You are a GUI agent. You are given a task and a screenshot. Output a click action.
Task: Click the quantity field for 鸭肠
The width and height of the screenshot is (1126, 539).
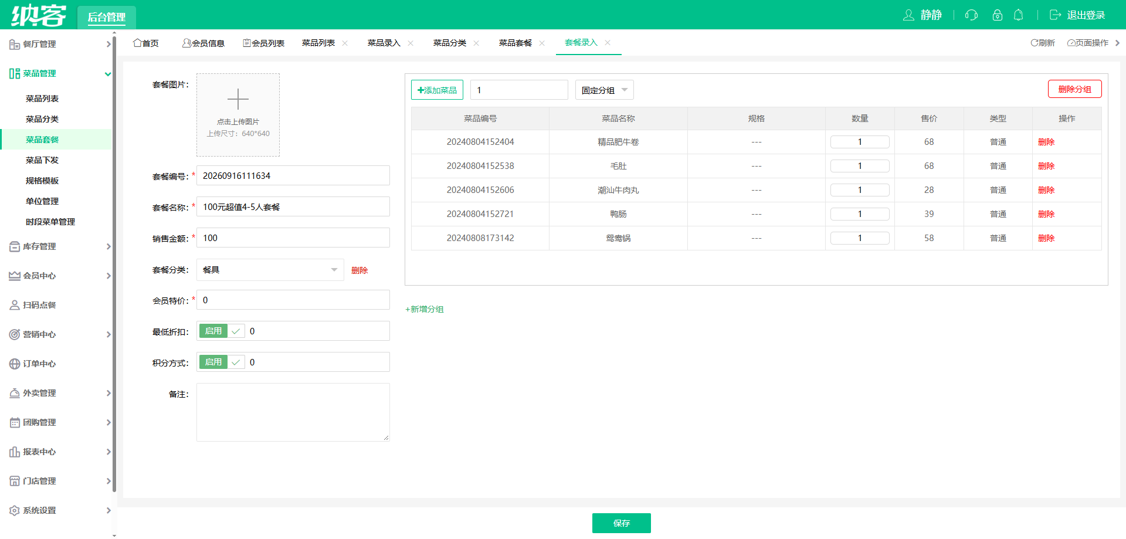click(860, 214)
